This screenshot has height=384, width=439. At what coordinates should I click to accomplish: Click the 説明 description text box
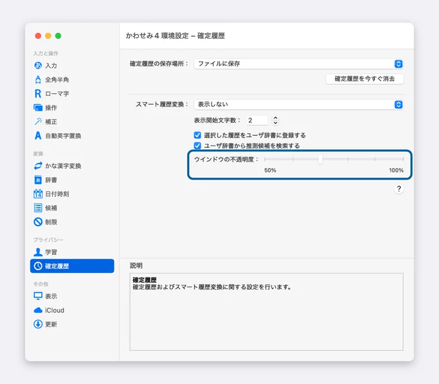point(267,312)
